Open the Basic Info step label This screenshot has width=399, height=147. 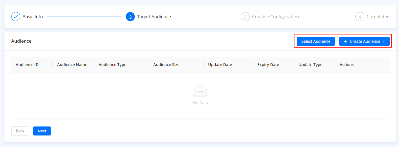pos(33,17)
